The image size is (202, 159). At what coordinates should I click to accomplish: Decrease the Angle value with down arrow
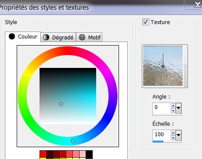173,111
